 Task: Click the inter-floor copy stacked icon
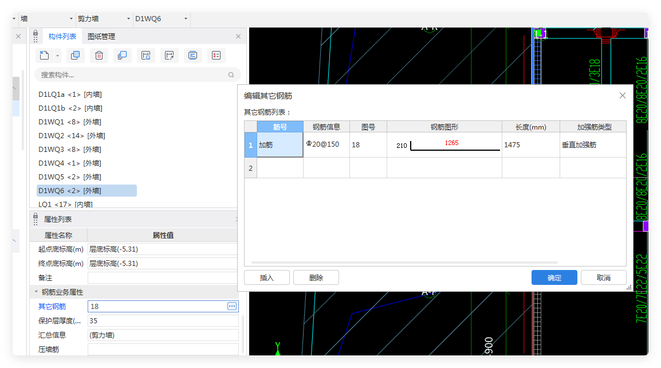tap(122, 55)
